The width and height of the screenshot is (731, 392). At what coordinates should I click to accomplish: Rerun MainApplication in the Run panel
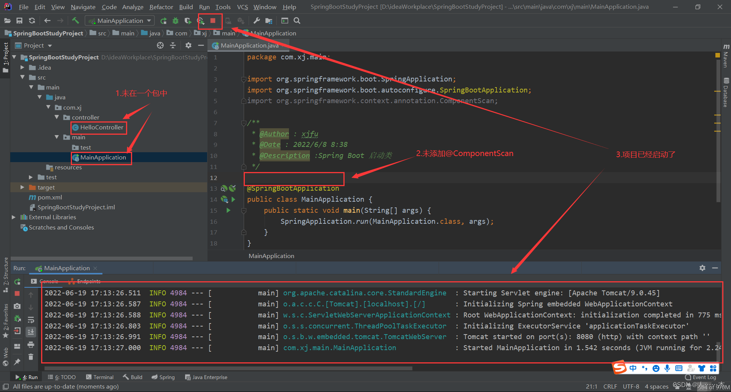tap(17, 282)
